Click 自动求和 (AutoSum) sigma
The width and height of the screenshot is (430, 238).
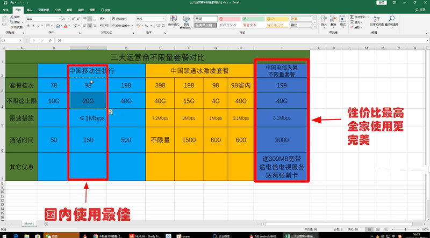[359, 17]
